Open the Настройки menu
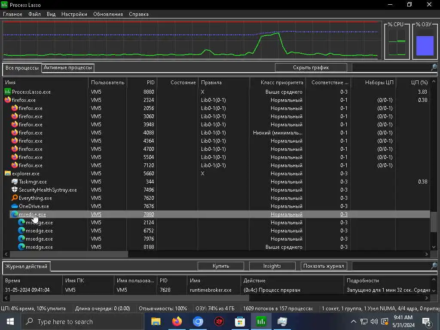Viewport: 440px width, 330px height. click(x=74, y=14)
